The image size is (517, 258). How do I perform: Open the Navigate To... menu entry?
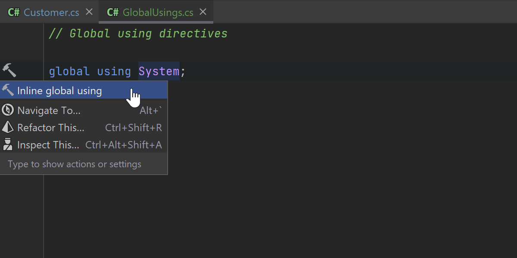(49, 111)
